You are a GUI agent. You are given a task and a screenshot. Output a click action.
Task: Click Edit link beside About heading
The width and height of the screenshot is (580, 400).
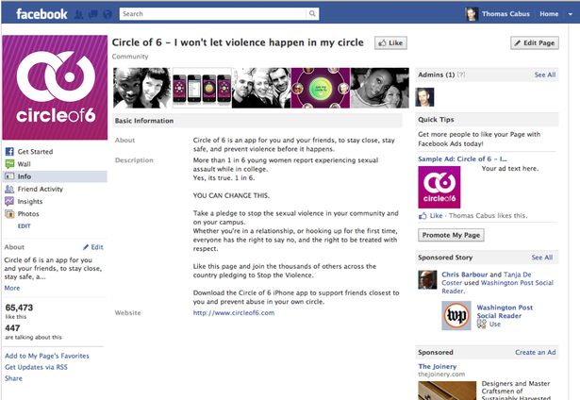pyautogui.click(x=93, y=247)
